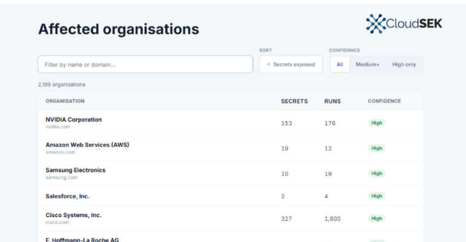Click the High badge in NVIDIA row

coord(376,123)
